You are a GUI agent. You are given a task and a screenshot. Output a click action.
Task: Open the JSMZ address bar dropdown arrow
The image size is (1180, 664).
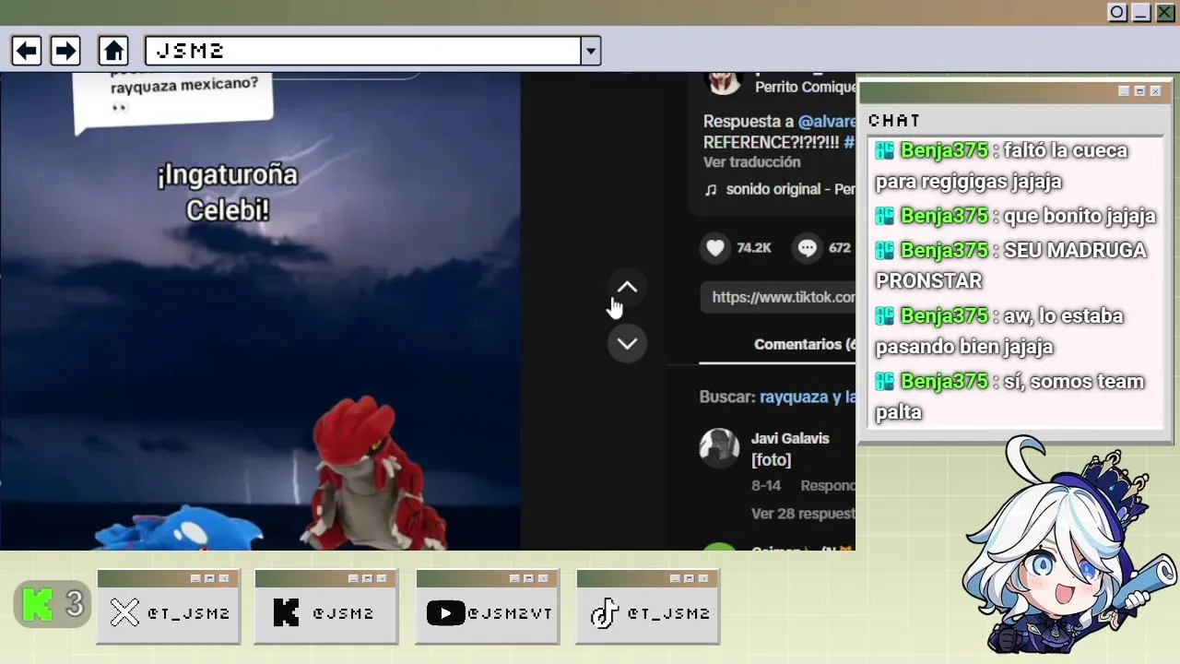coord(591,51)
